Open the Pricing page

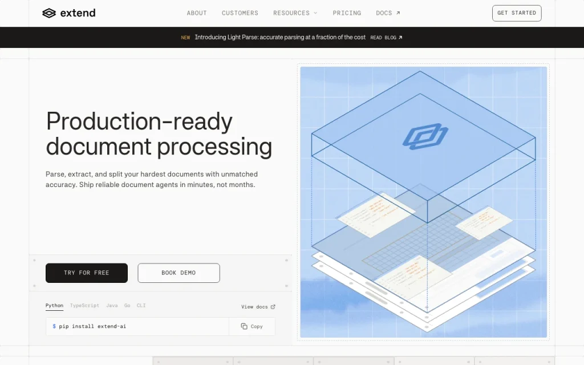[x=347, y=13]
